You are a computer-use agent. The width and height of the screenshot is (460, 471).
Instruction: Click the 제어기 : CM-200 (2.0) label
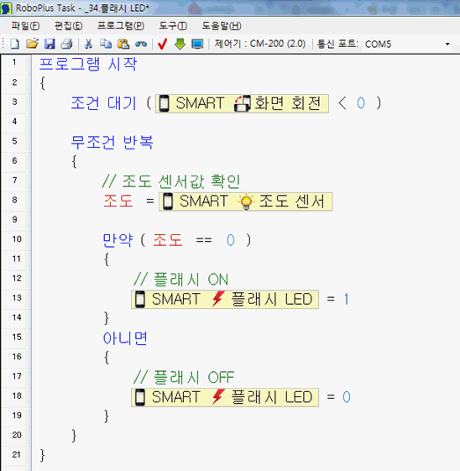[x=260, y=44]
